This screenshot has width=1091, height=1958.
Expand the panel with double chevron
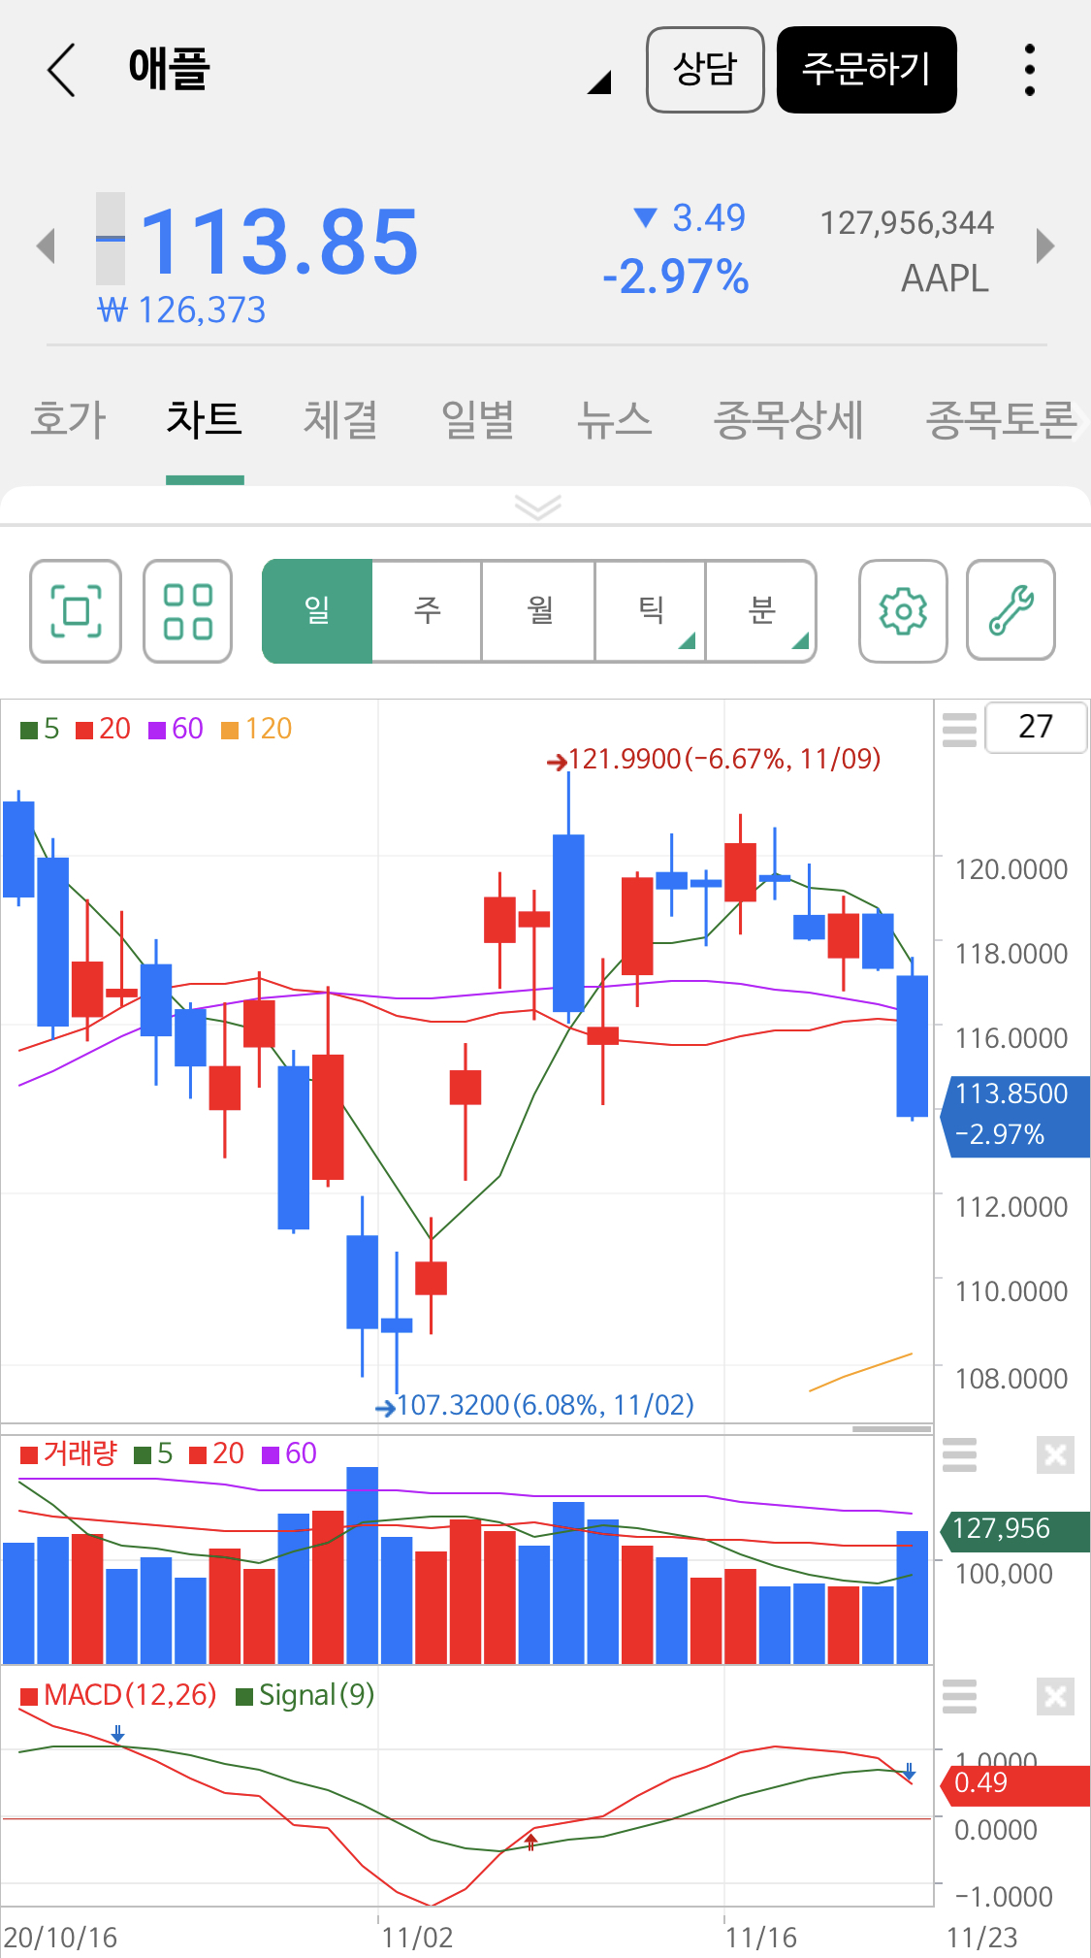(x=538, y=506)
